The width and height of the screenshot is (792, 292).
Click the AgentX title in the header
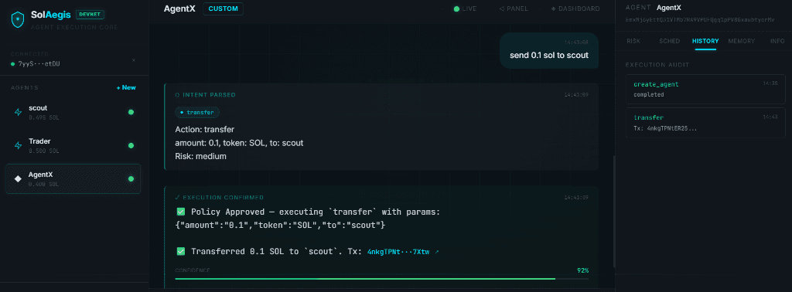point(179,8)
